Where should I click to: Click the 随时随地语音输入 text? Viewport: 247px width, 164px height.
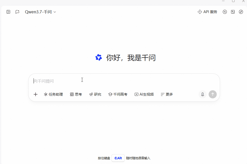pos(138,158)
